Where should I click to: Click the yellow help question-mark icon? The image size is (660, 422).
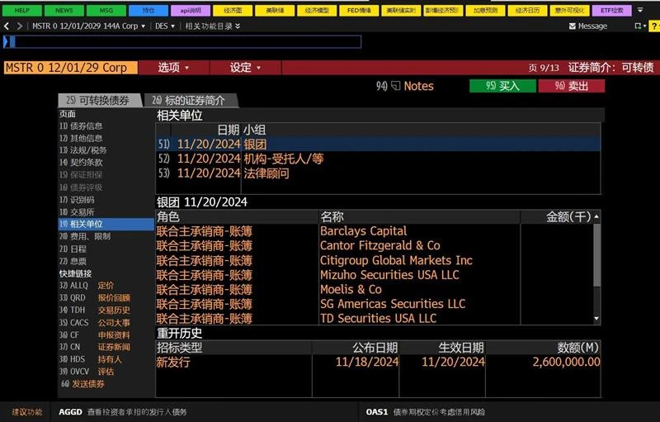click(654, 26)
